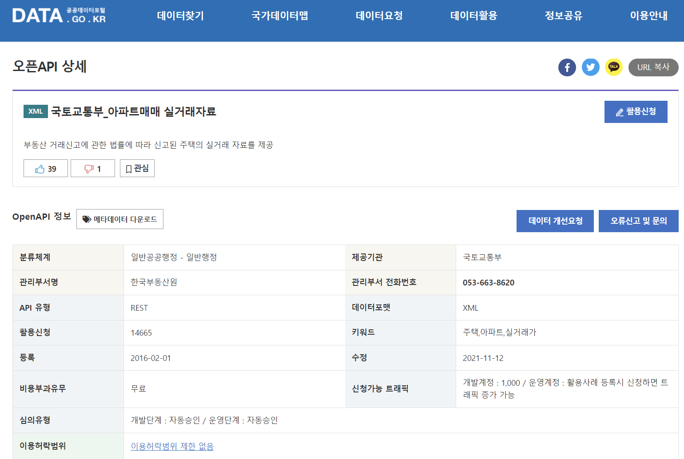This screenshot has height=459, width=684.
Task: Give a thumbs-down to this API
Action: [x=92, y=168]
